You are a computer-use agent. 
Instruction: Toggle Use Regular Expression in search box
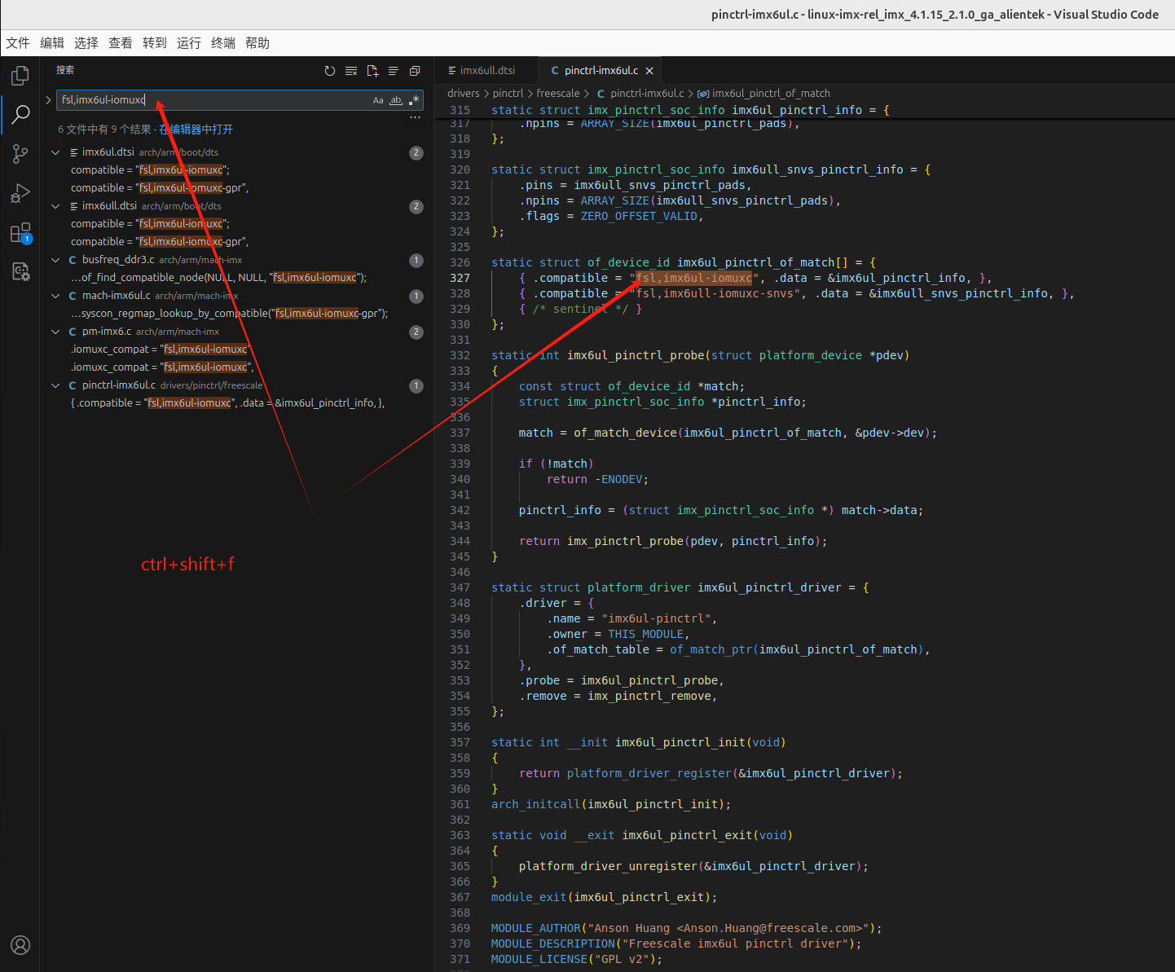point(414,100)
